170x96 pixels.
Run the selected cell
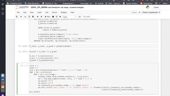coord(48,17)
